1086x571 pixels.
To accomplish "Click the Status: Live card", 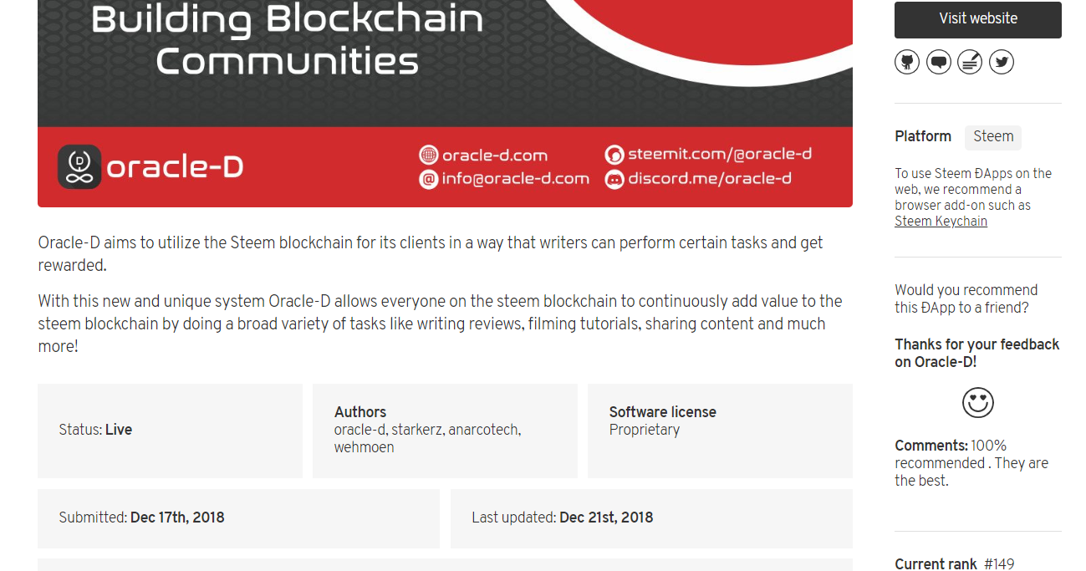I will (170, 431).
